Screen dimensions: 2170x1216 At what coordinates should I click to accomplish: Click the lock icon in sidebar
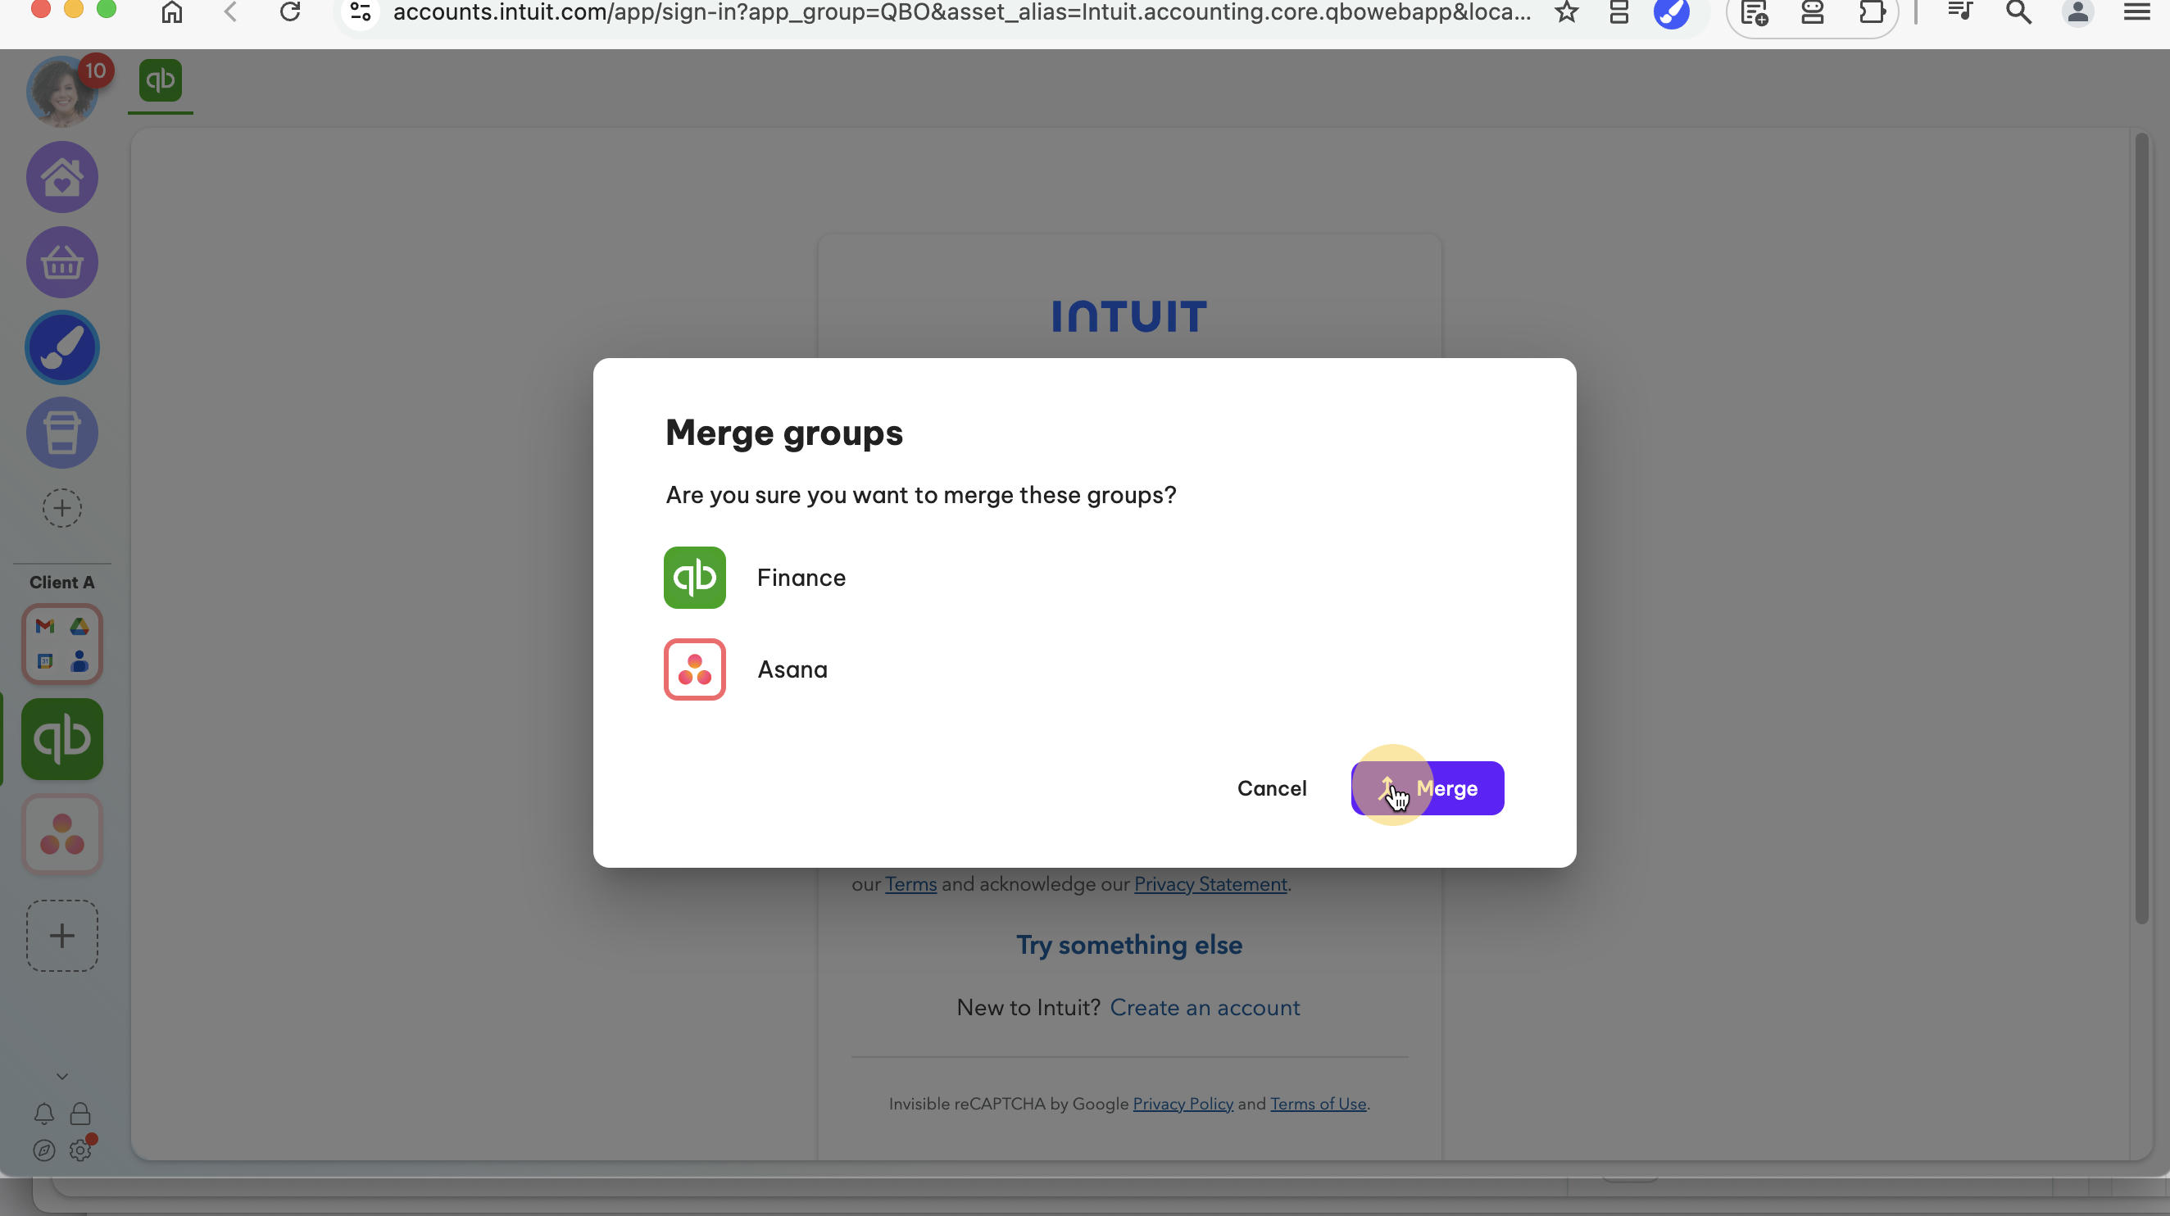coord(80,1114)
